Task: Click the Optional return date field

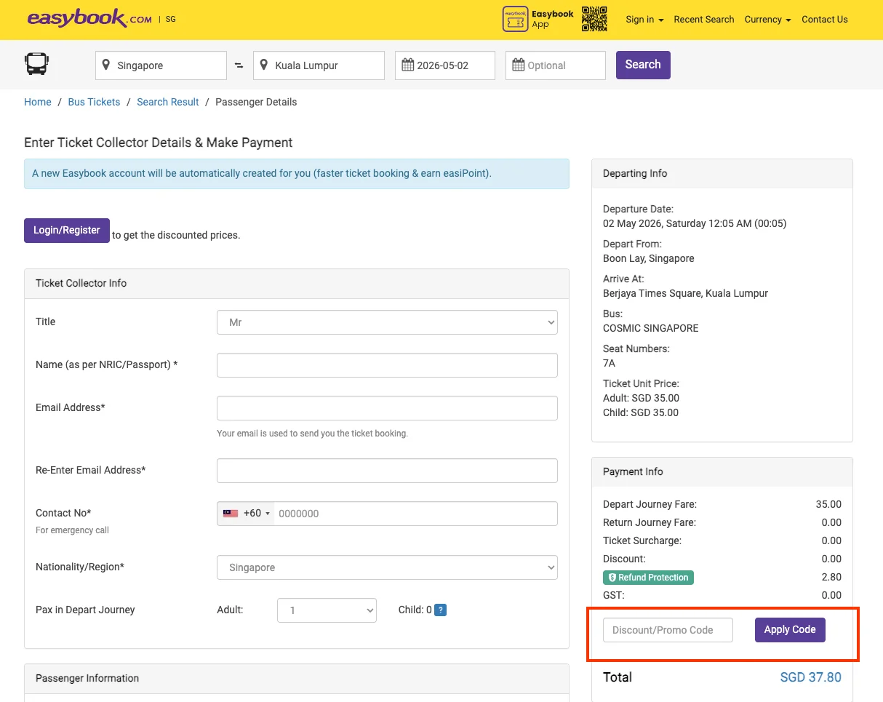Action: tap(556, 65)
